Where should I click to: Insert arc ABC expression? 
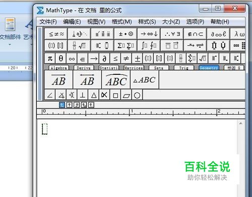coord(116,79)
